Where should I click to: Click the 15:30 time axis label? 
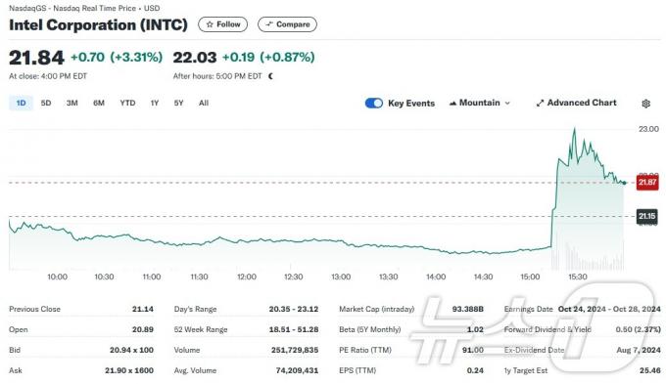(578, 277)
